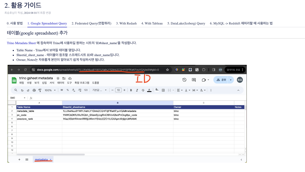This screenshot has width=305, height=172.
Task: Open the dropdown arrow next to 공유
Action: coord(231,80)
